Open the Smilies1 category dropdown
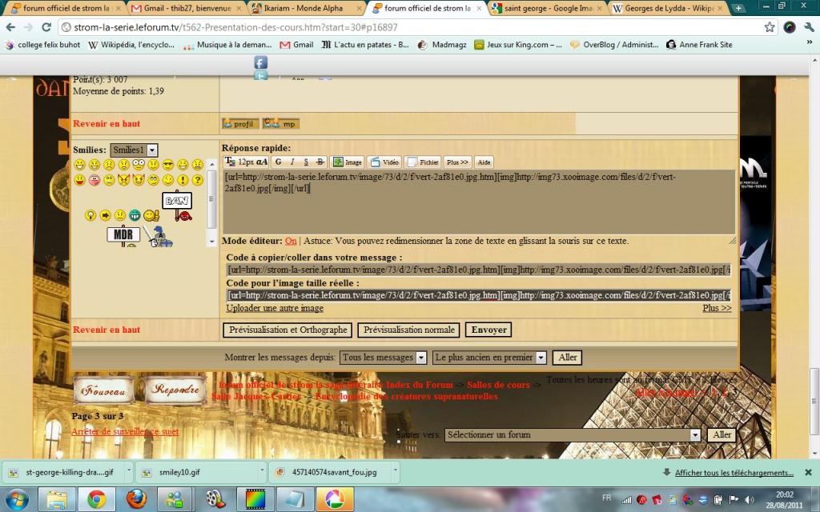Image resolution: width=820 pixels, height=512 pixels. coord(134,150)
